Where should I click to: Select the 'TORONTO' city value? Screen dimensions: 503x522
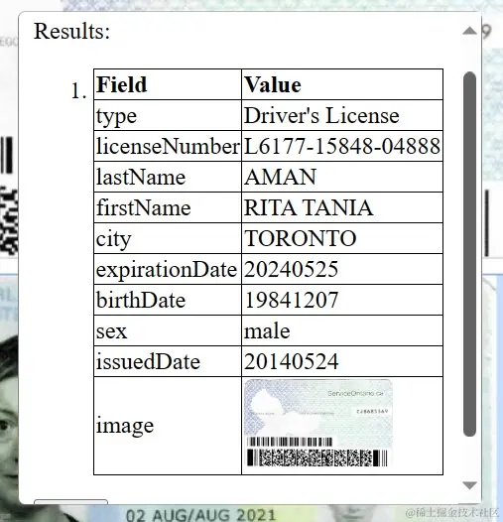301,238
